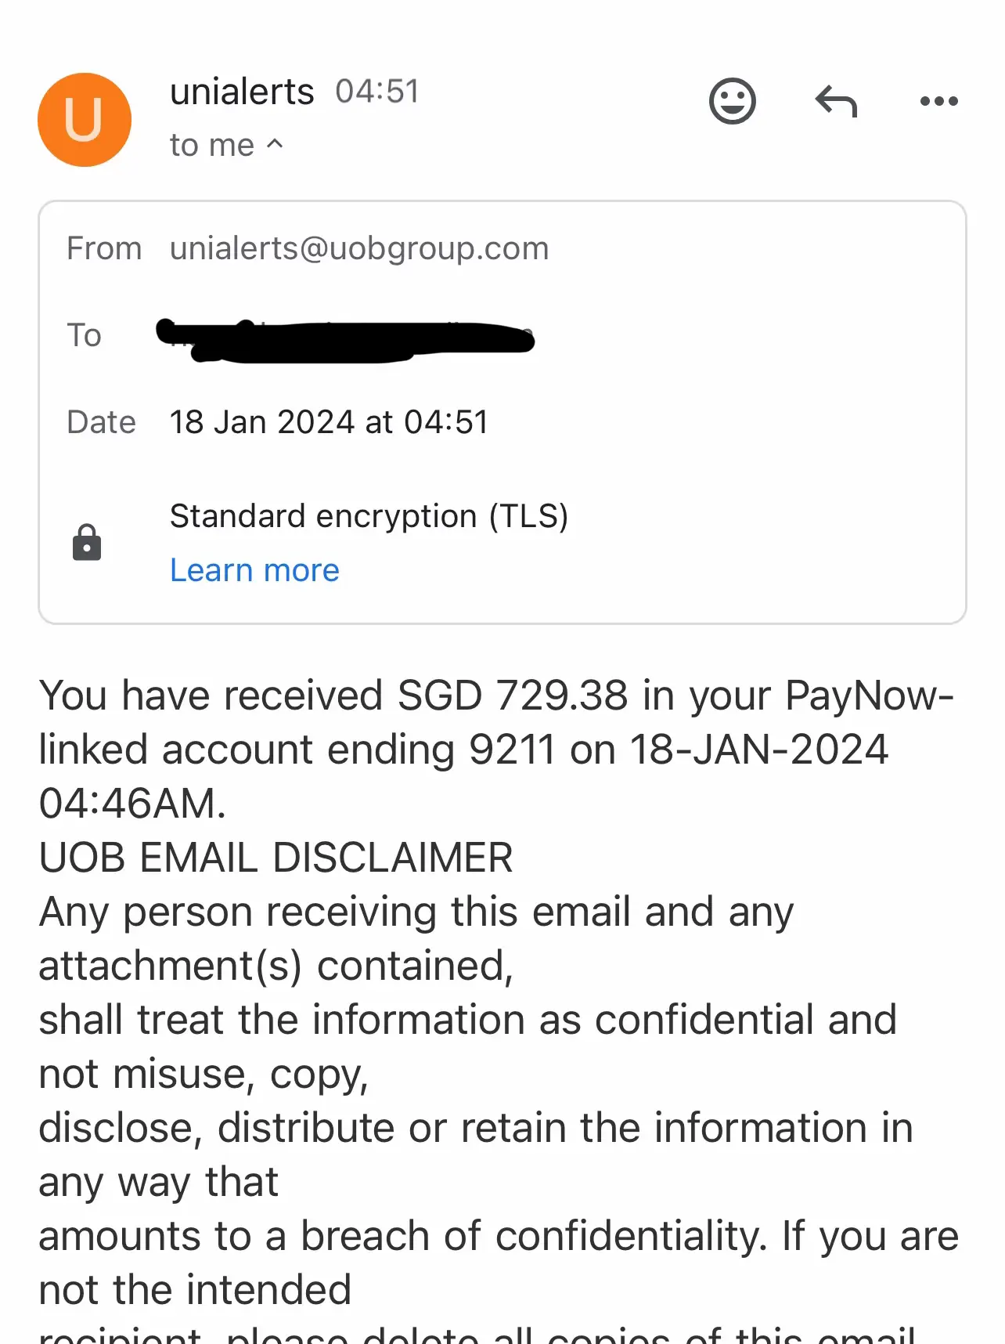Tap the date '18 Jan 2024 at 04:51'
The width and height of the screenshot is (1005, 1344).
[329, 422]
